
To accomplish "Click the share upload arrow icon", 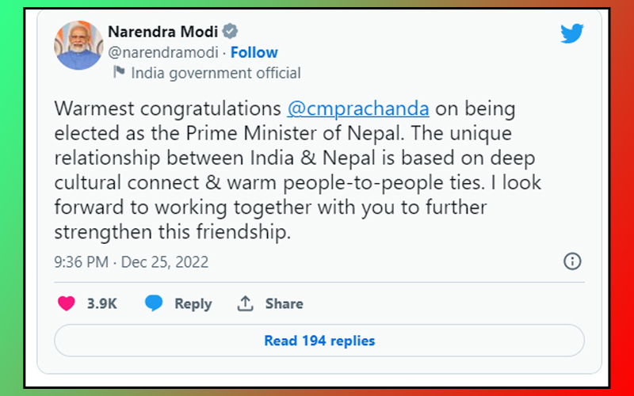I will point(246,303).
